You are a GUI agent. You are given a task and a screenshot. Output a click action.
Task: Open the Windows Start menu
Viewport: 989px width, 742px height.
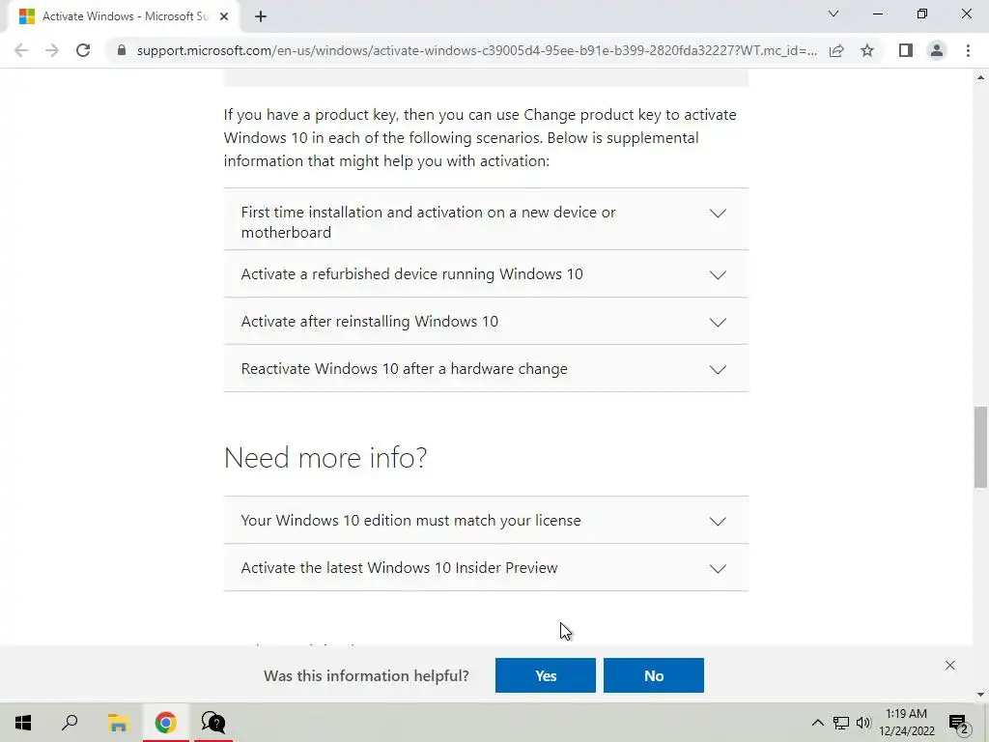[23, 723]
